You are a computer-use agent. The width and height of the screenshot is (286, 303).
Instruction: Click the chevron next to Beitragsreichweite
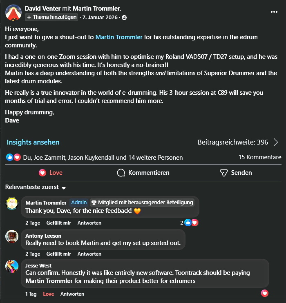click(276, 142)
